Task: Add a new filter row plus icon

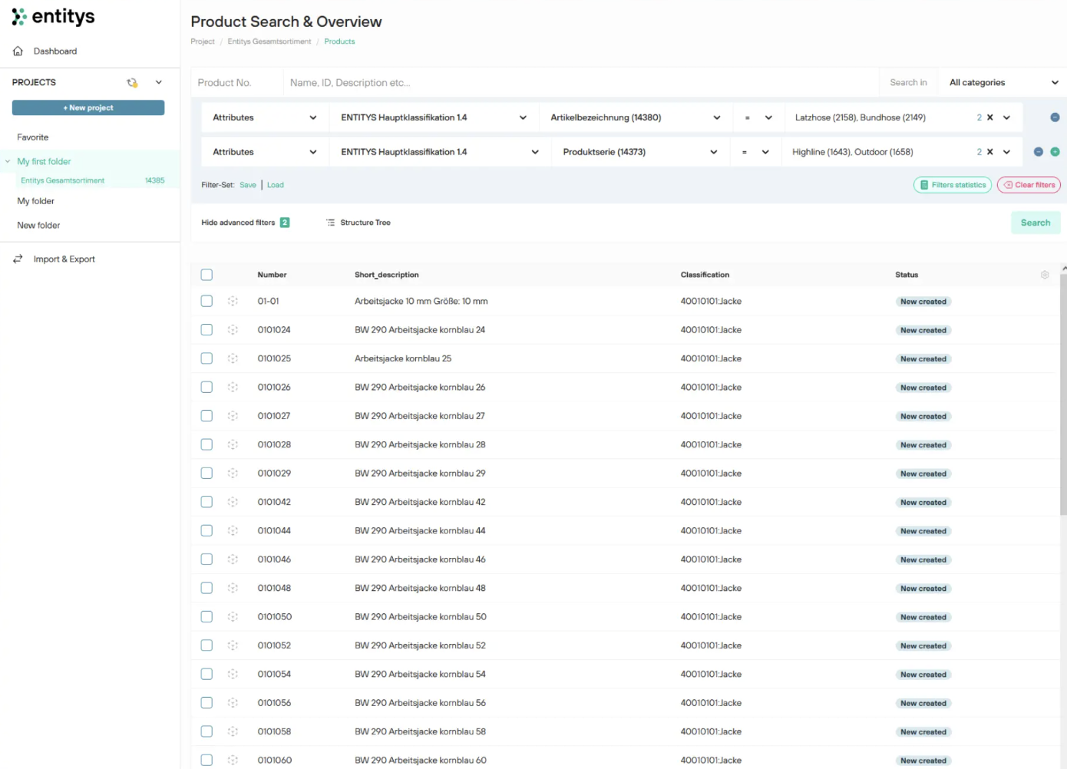Action: [1055, 152]
